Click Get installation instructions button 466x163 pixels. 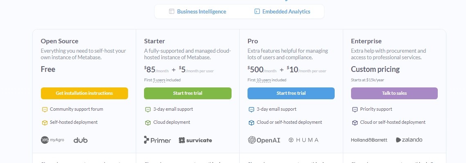point(84,93)
